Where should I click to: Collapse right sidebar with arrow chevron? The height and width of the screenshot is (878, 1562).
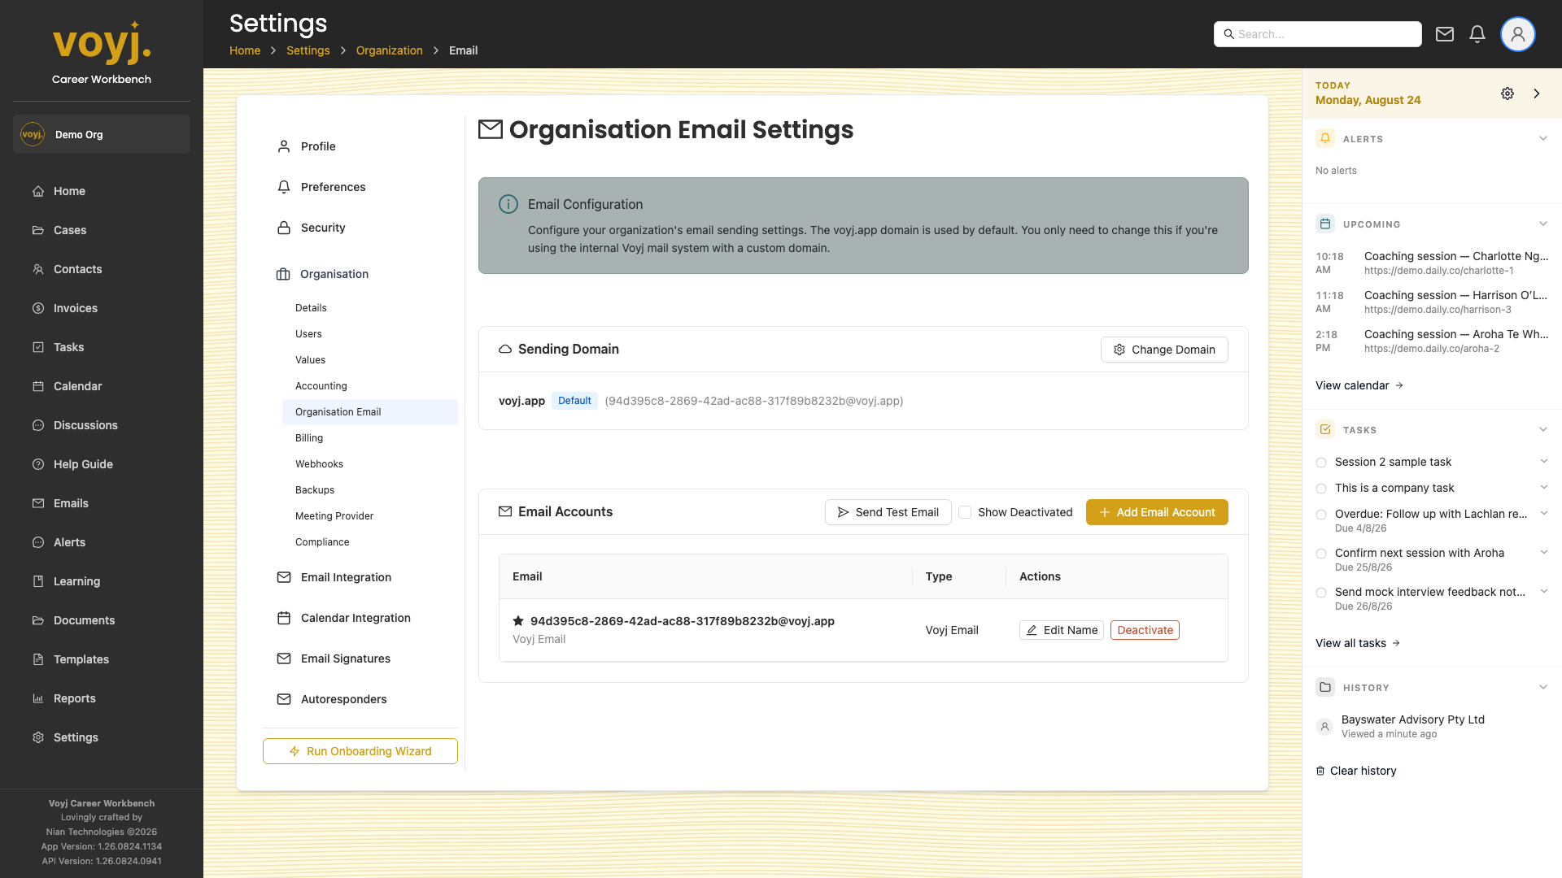pos(1537,93)
